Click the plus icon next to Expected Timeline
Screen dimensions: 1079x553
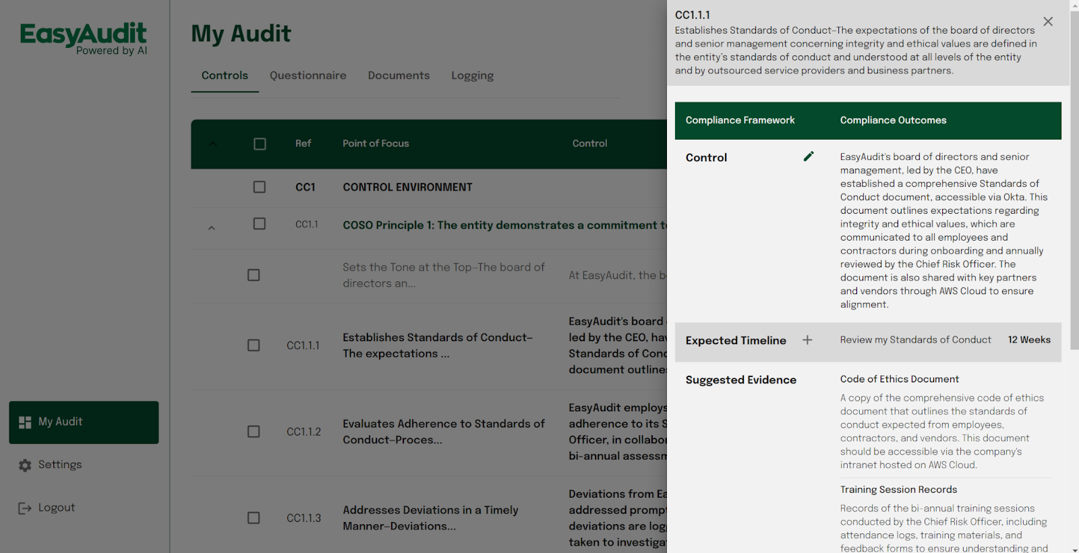807,340
